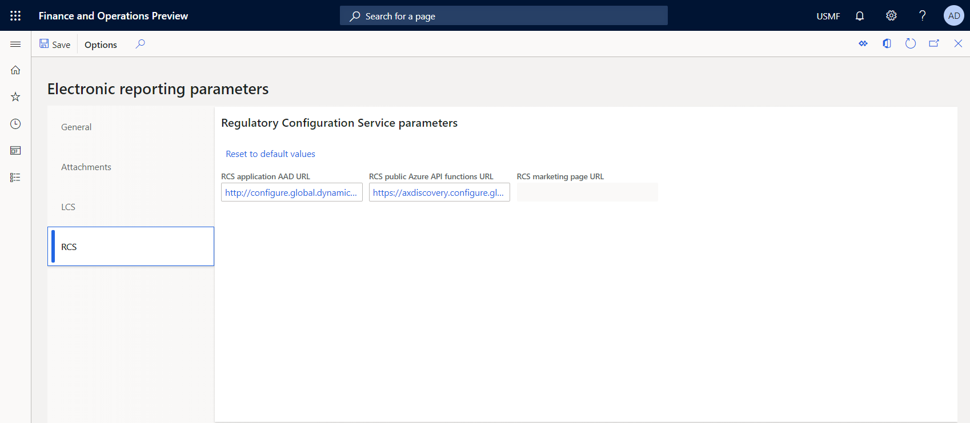This screenshot has width=970, height=423.
Task: Switch to the Attachments tab
Action: click(x=131, y=167)
